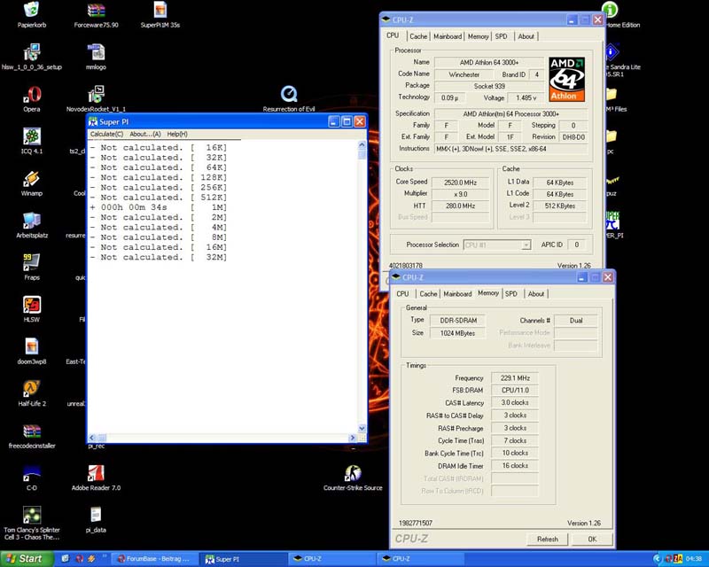709x567 pixels.
Task: Click the Channels # Dual value
Action: tap(575, 321)
